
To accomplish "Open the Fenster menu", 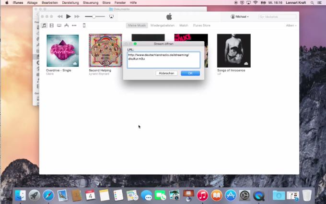I will click(120, 3).
